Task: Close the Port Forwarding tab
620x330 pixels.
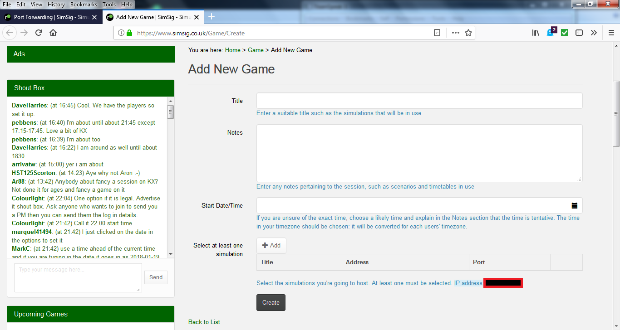Action: pyautogui.click(x=94, y=17)
